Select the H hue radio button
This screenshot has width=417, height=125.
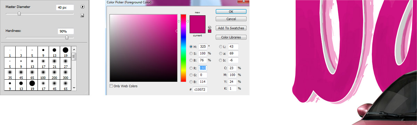(x=191, y=47)
